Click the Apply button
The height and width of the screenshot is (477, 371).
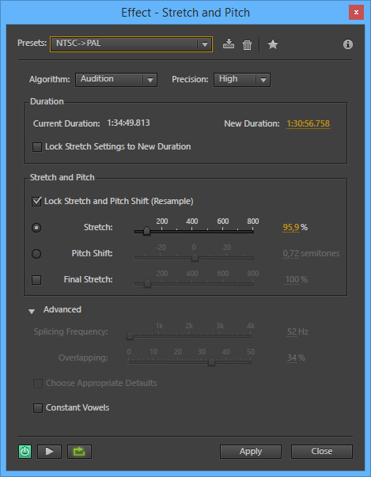coord(251,452)
